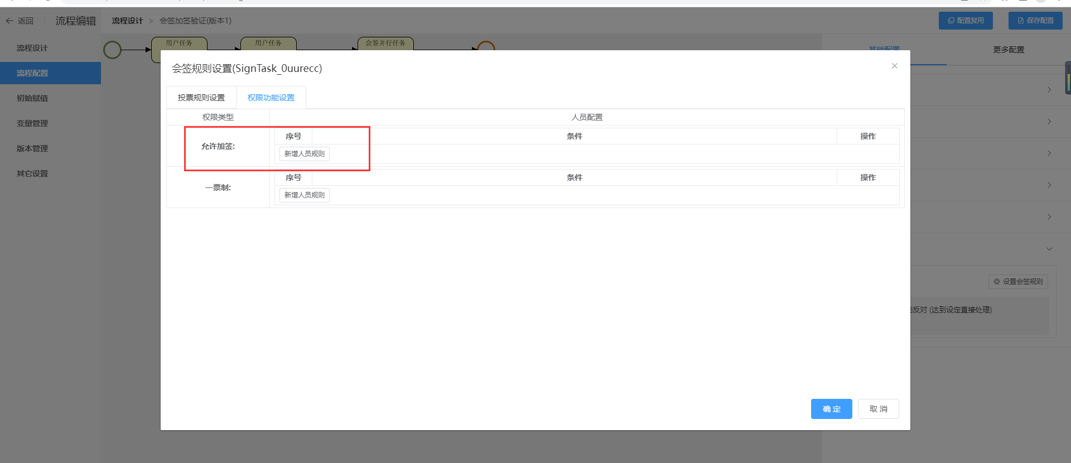Click the 会签加签验证(版本1) breadcrumb
Image resolution: width=1071 pixels, height=463 pixels.
195,21
